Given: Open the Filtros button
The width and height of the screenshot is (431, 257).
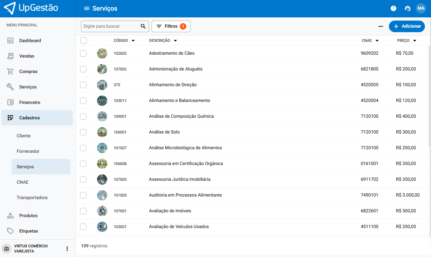Looking at the screenshot, I should [x=171, y=26].
